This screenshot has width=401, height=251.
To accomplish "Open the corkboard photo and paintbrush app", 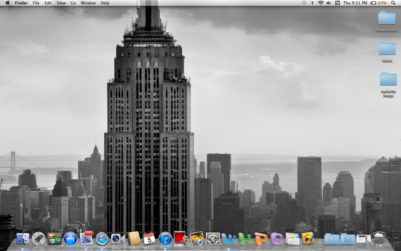I will coord(308,239).
